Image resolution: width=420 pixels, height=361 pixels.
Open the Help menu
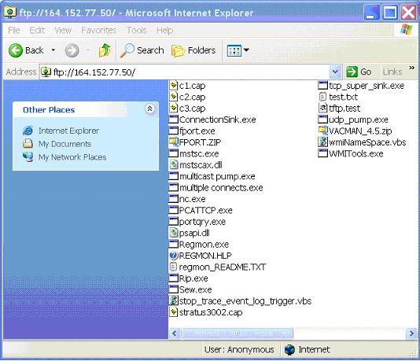coord(164,30)
